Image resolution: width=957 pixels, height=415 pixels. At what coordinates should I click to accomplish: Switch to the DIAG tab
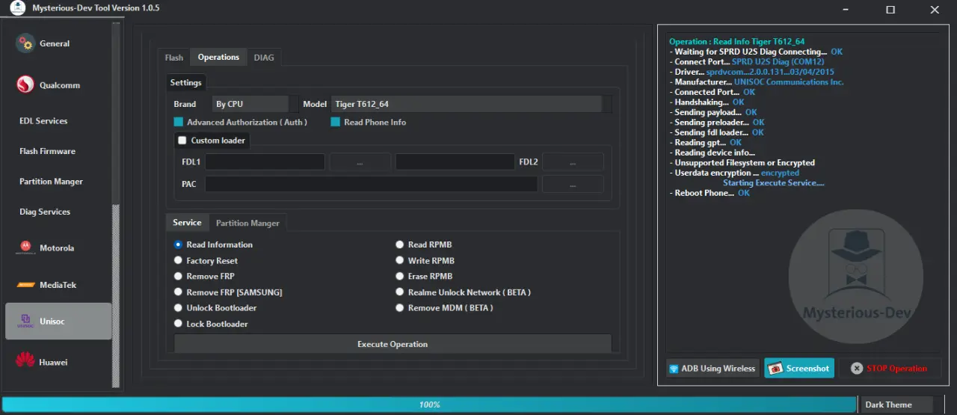tap(264, 58)
